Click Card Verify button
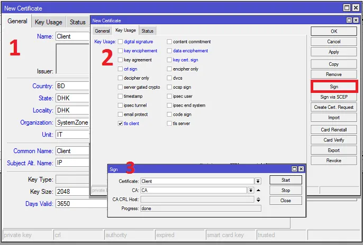 333,140
